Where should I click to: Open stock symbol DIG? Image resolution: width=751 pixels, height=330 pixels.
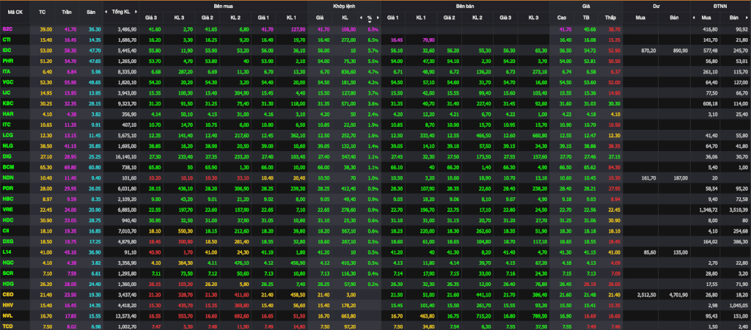7,156
